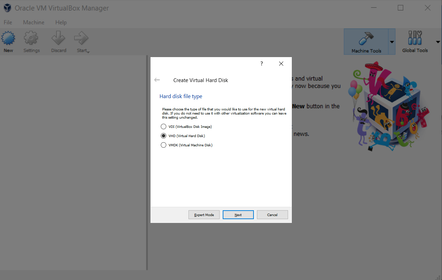Select the Machine Tools button
This screenshot has width=442, height=280.
click(x=366, y=42)
